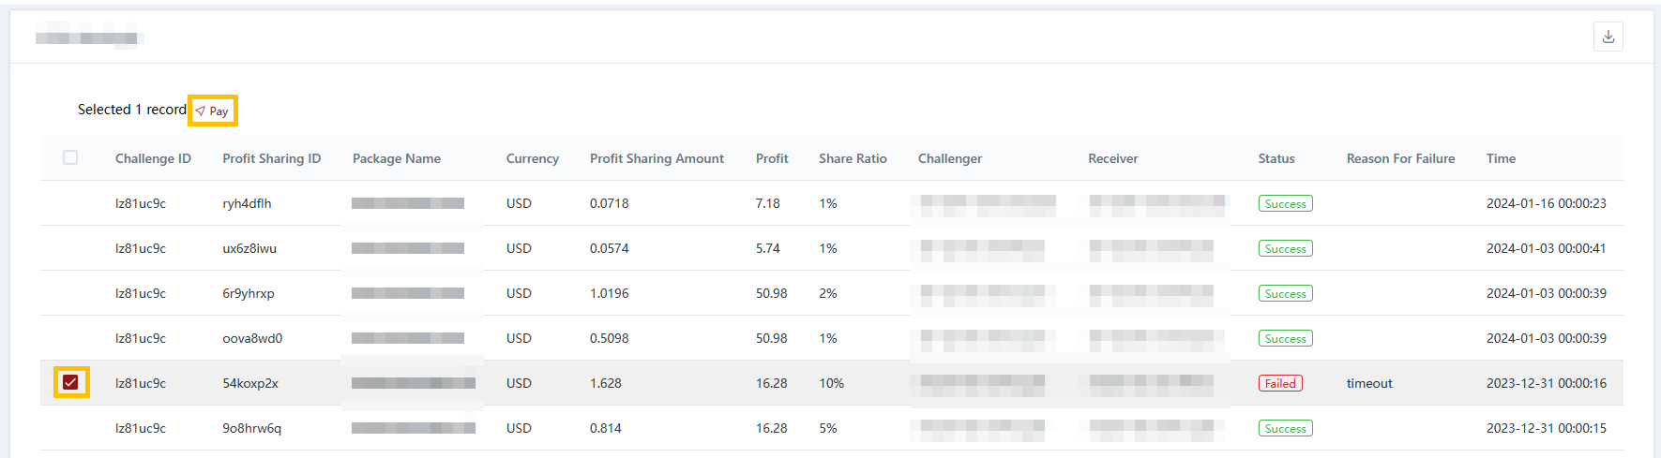Click the Status column header
Screen dimensions: 1661x458
[1276, 158]
